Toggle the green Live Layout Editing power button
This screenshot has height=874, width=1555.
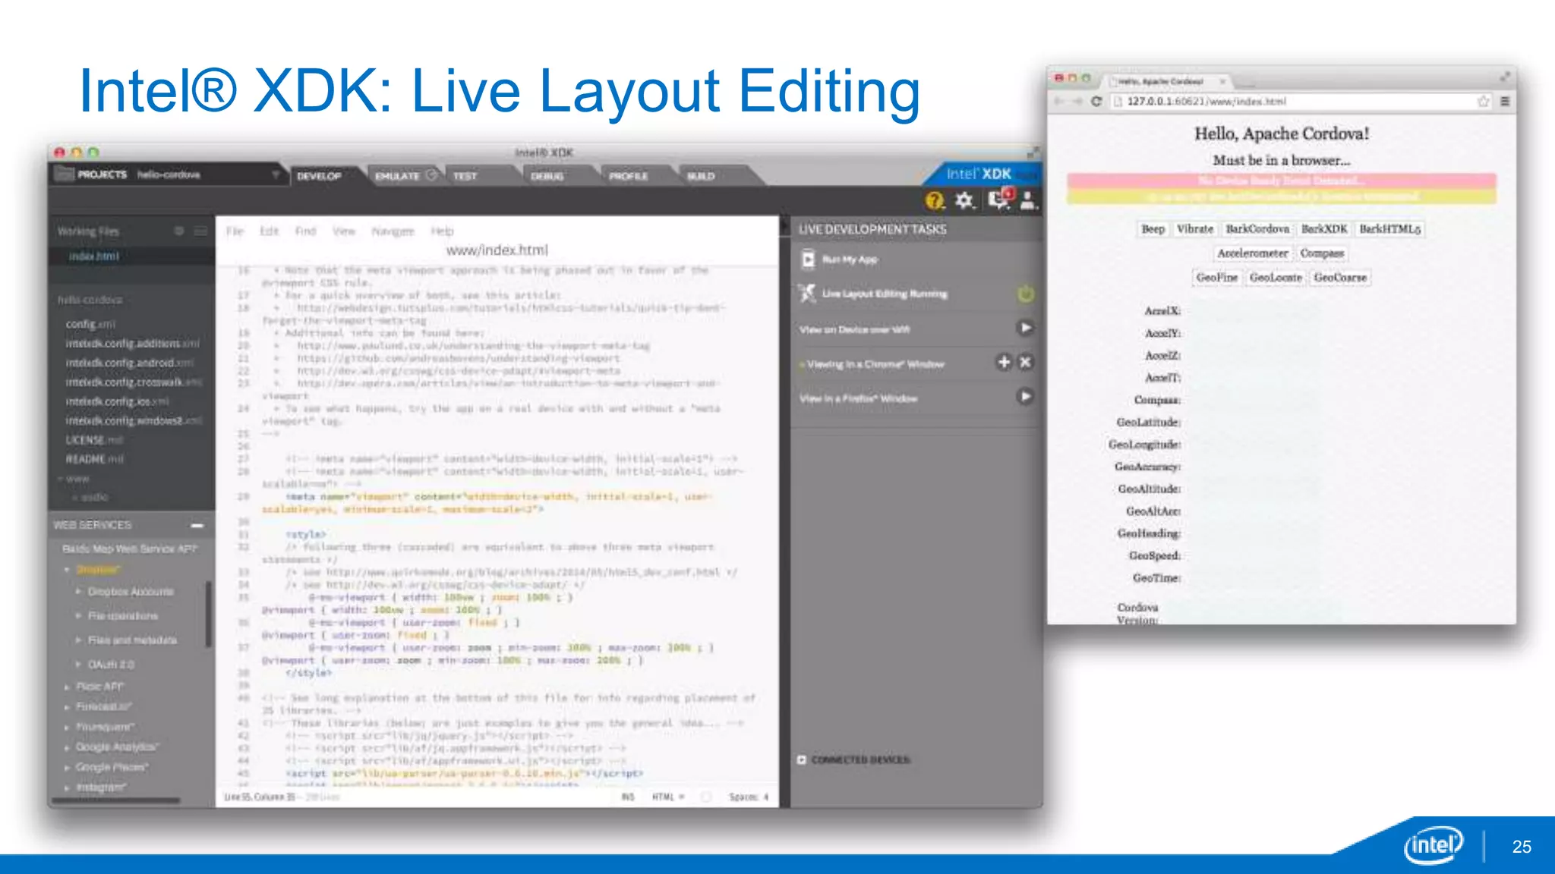[1025, 294]
